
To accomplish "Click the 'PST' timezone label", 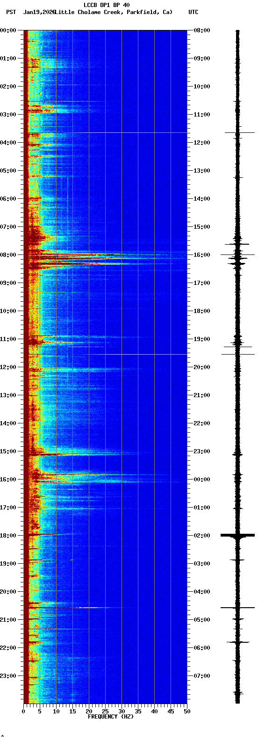I will click(11, 12).
